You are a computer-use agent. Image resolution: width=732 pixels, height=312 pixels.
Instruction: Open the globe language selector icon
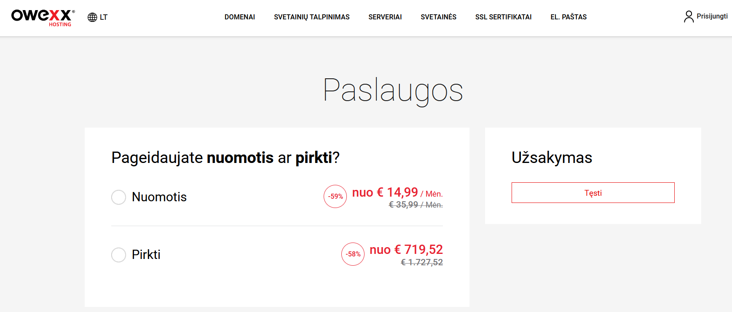pos(92,17)
